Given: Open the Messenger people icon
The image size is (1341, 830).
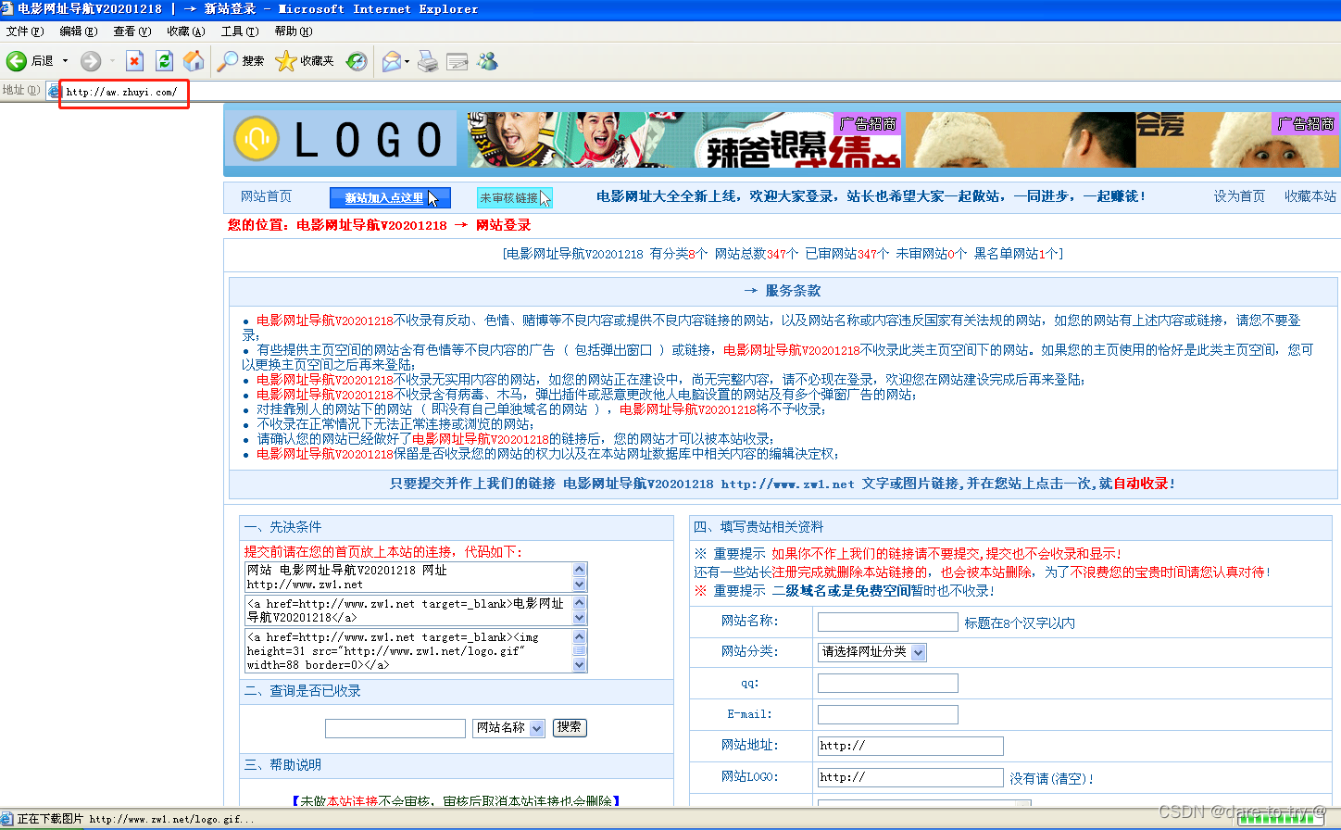Looking at the screenshot, I should [x=488, y=61].
